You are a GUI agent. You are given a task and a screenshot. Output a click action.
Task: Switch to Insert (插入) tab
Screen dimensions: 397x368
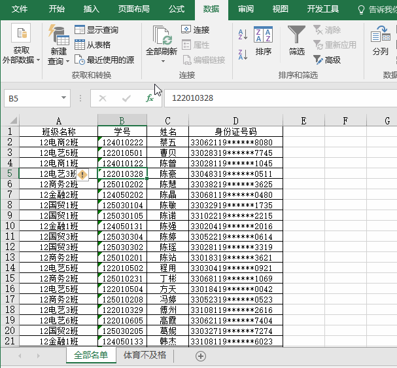(x=92, y=9)
